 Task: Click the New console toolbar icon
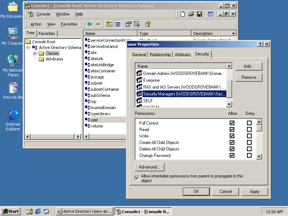[x=183, y=14]
